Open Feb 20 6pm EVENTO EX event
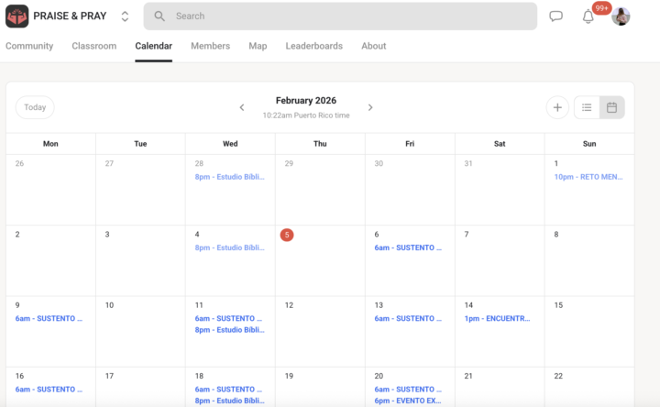The image size is (660, 407). point(408,401)
